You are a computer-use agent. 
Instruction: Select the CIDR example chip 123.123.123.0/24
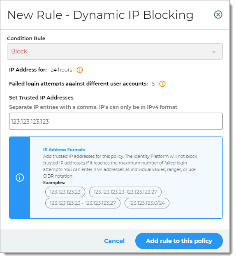point(147,203)
